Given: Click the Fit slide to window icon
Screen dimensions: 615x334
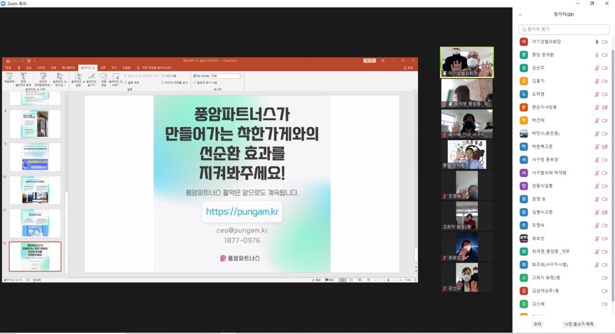Looking at the screenshot, I should 415,280.
